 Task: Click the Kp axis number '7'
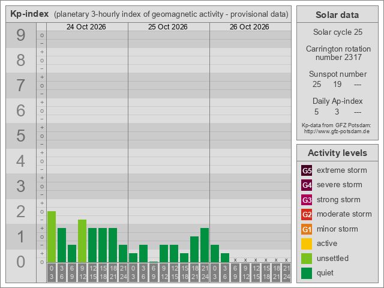tap(21, 85)
